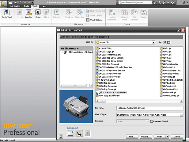Click the Place ribbon icon
189x142 pixels.
[x=46, y=13]
